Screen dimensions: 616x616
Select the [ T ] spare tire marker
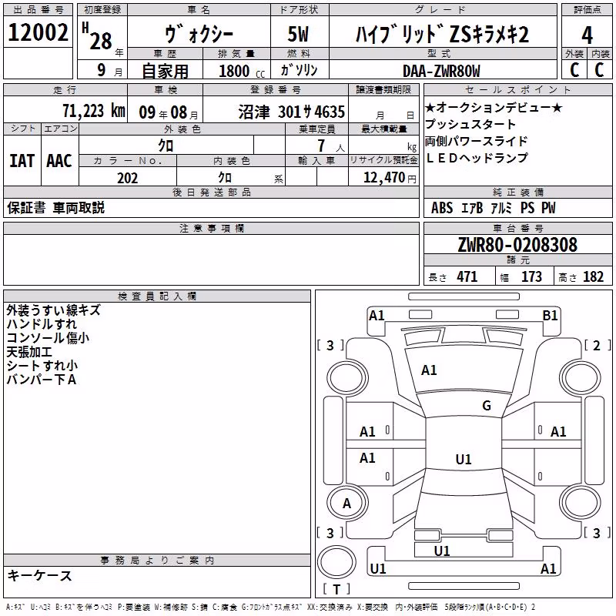[x=336, y=589]
